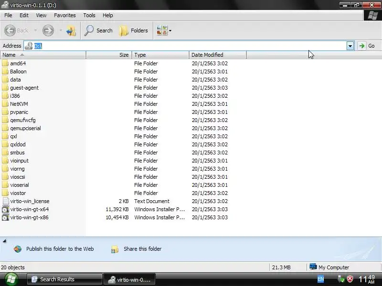Select the vioscsi folder name
Screen dimensions: 382x286
point(18,177)
